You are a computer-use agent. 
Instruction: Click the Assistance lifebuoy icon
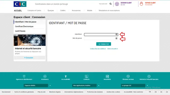pos(45,76)
